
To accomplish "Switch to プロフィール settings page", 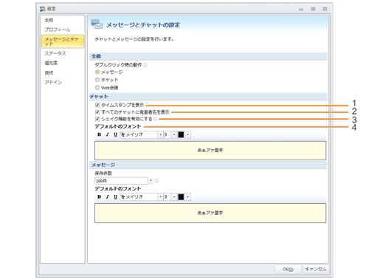I will pyautogui.click(x=58, y=30).
